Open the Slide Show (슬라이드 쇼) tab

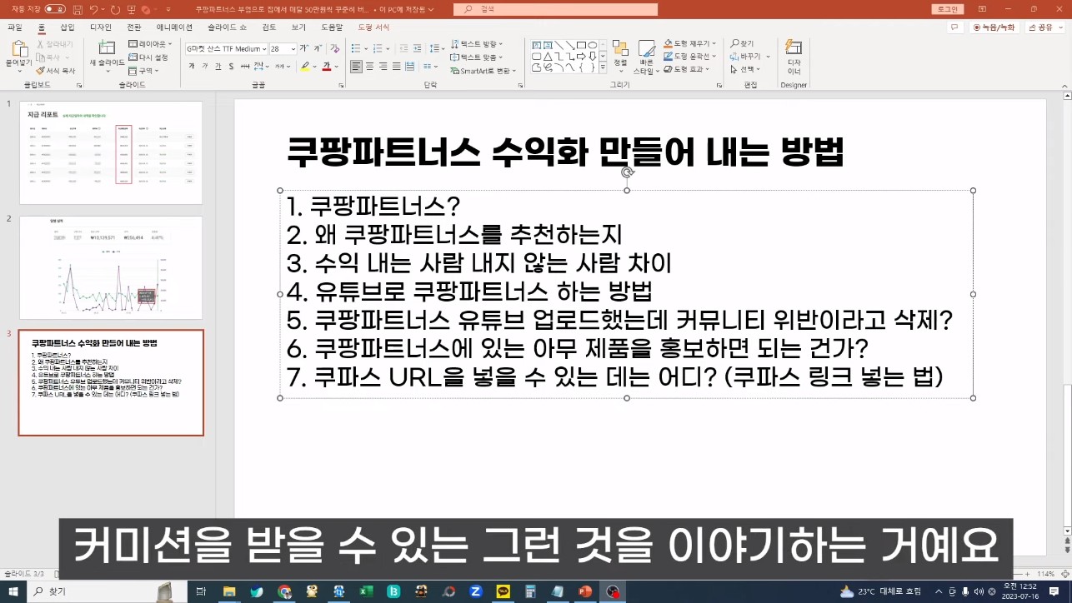click(227, 27)
